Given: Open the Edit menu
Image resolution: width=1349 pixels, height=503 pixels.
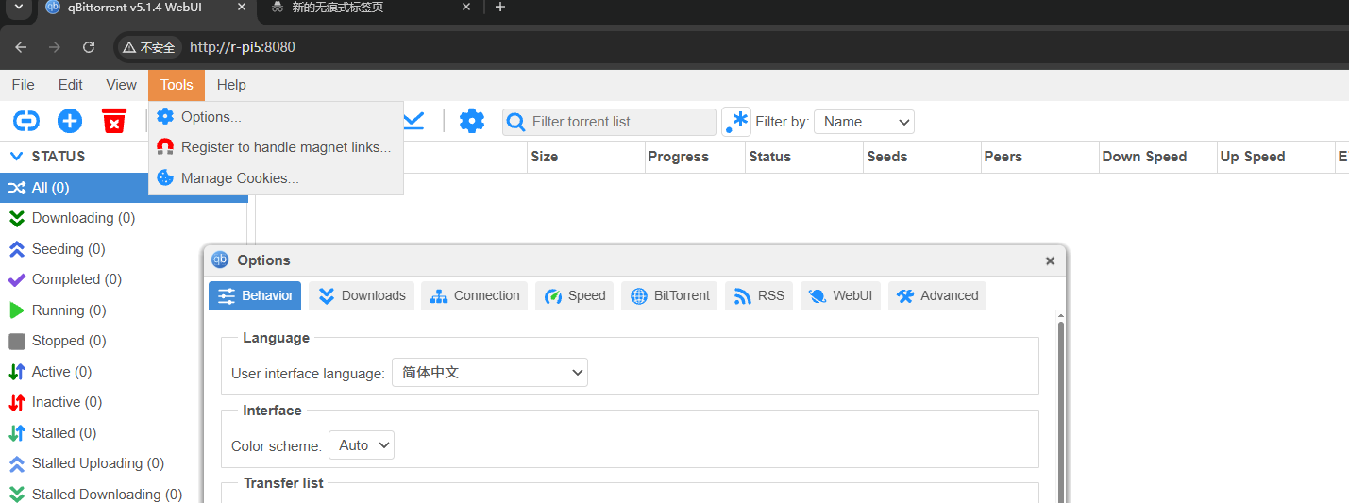Looking at the screenshot, I should pos(71,85).
